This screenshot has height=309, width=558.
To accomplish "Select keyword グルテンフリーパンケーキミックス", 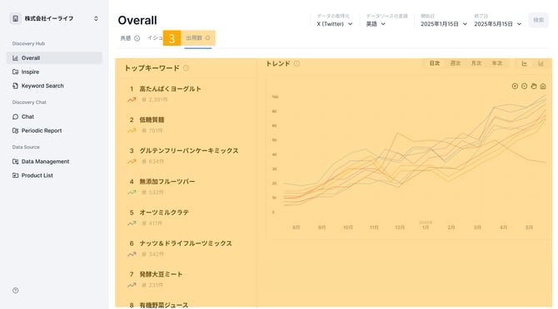I will pos(189,150).
